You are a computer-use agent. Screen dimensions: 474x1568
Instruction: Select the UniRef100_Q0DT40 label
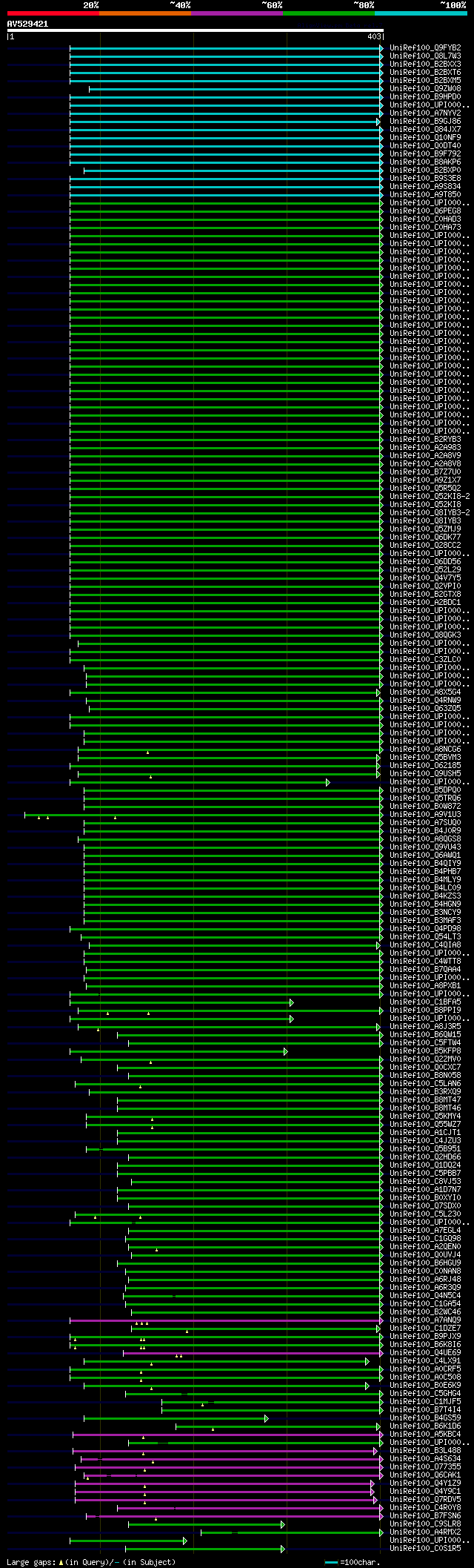pos(425,145)
